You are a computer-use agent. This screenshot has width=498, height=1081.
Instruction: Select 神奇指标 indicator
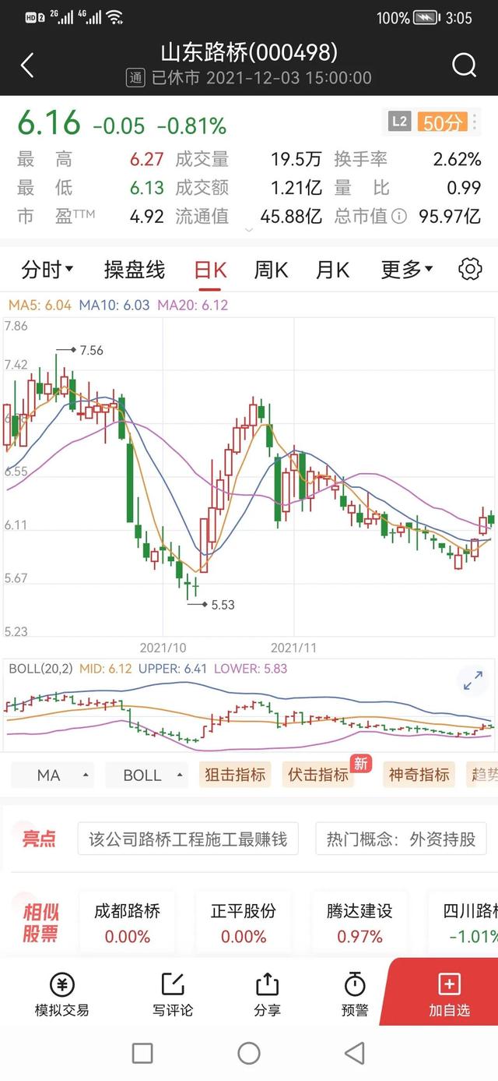[419, 775]
